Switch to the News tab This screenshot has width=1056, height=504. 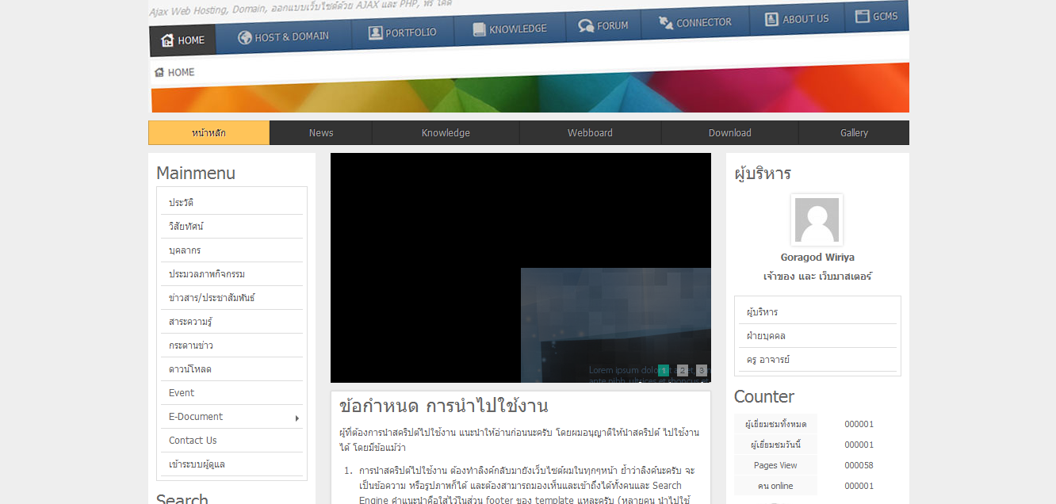[x=321, y=133]
